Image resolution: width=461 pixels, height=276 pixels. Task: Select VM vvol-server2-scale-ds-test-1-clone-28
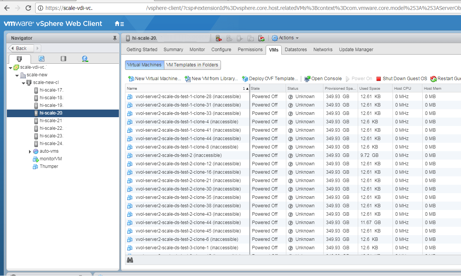[x=188, y=97]
